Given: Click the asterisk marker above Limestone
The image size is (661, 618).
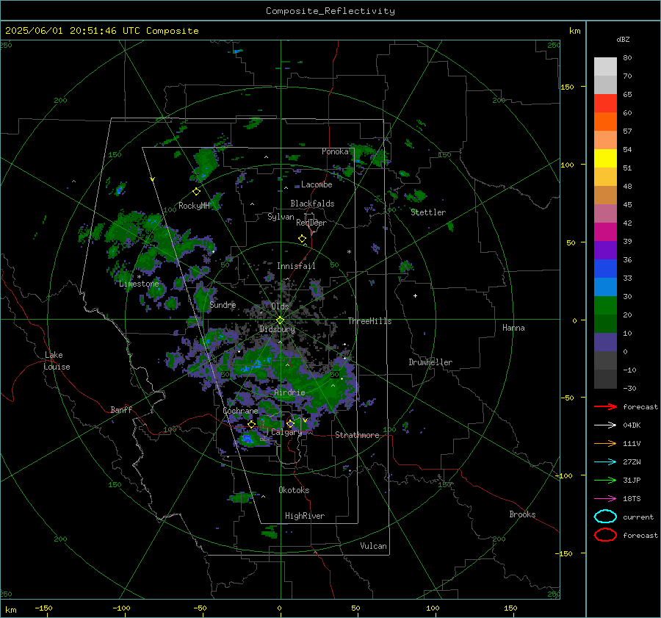Looking at the screenshot, I should [x=139, y=277].
